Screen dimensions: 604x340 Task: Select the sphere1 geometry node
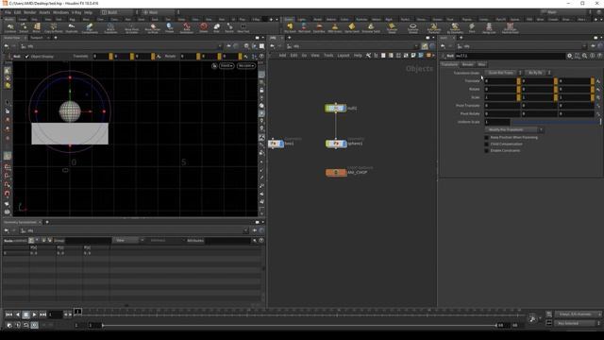[336, 144]
